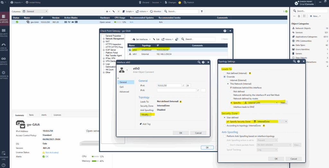Click the Not Activated license link
Image resolution: width=329 pixels, height=168 pixels.
(x=52, y=153)
